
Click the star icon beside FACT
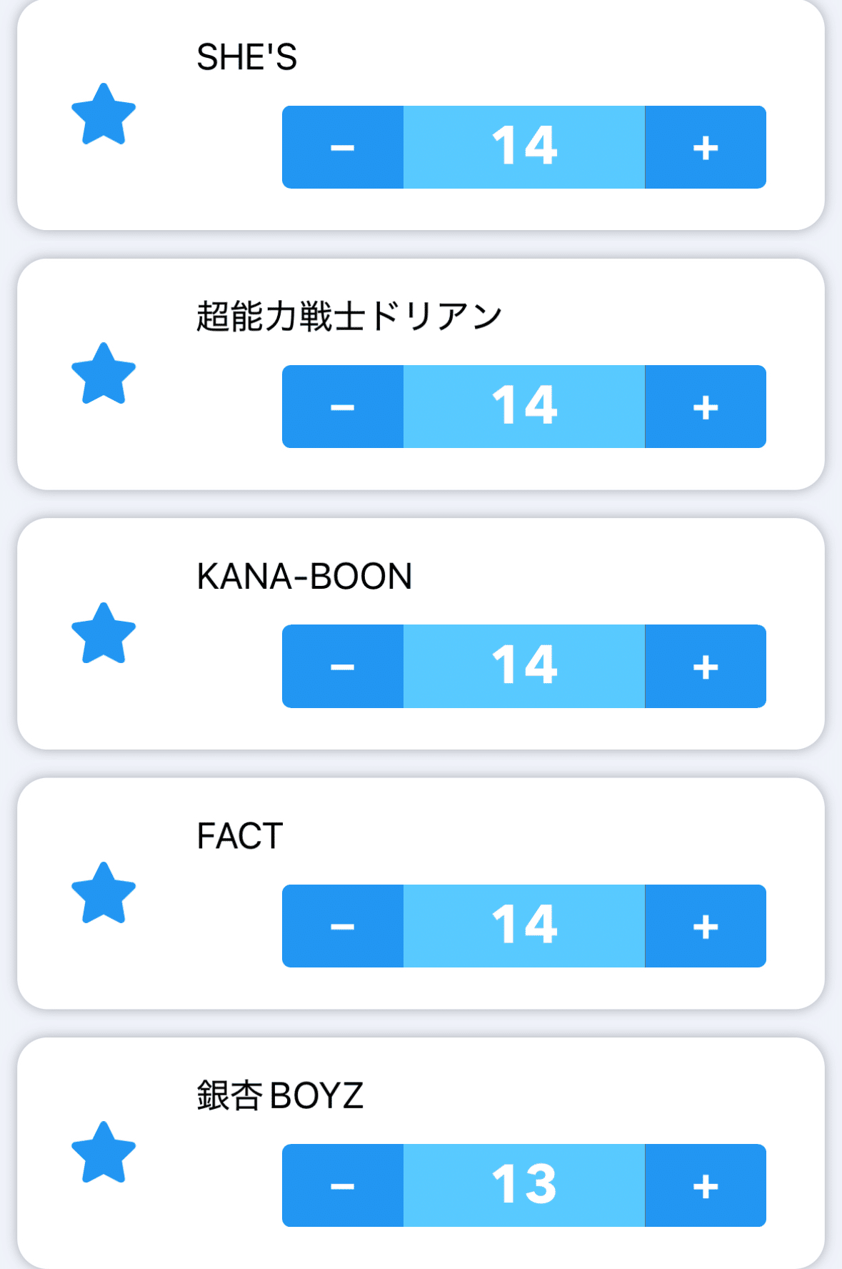pos(104,893)
